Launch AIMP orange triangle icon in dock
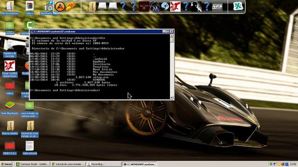Image resolution: width=298 pixels, height=167 pixels. pos(60,6)
